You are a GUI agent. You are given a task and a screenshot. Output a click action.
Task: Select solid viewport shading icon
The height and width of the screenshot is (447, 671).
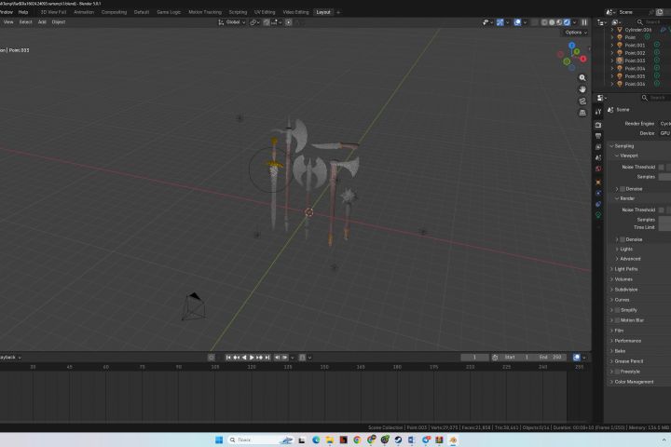[552, 22]
